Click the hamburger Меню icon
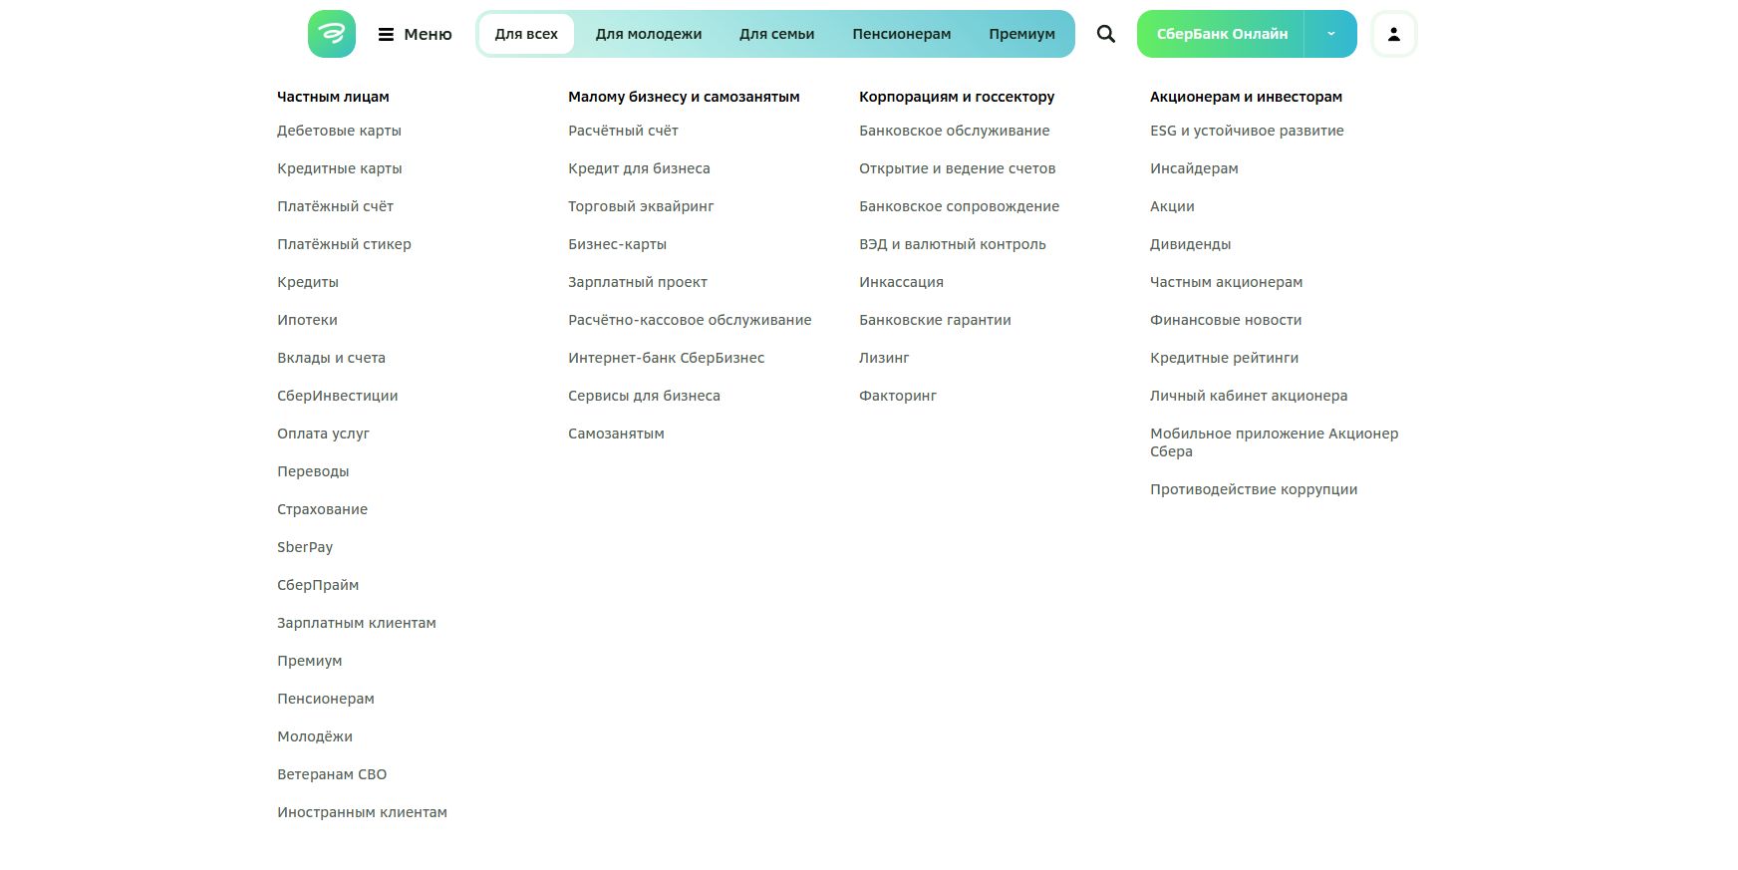The height and width of the screenshot is (870, 1738). 386,35
